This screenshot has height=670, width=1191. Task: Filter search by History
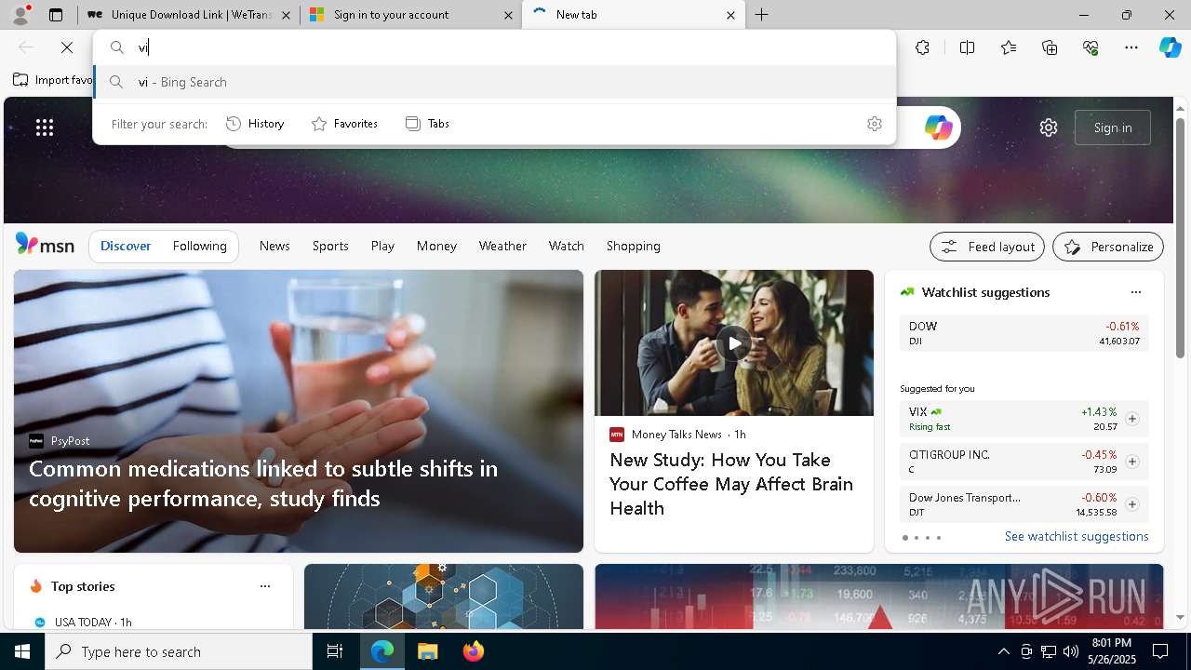point(255,124)
